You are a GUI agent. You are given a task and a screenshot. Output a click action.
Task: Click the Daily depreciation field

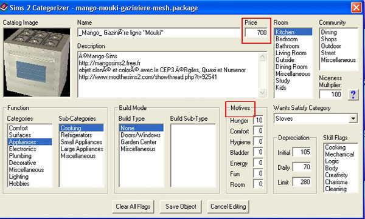coord(302,167)
